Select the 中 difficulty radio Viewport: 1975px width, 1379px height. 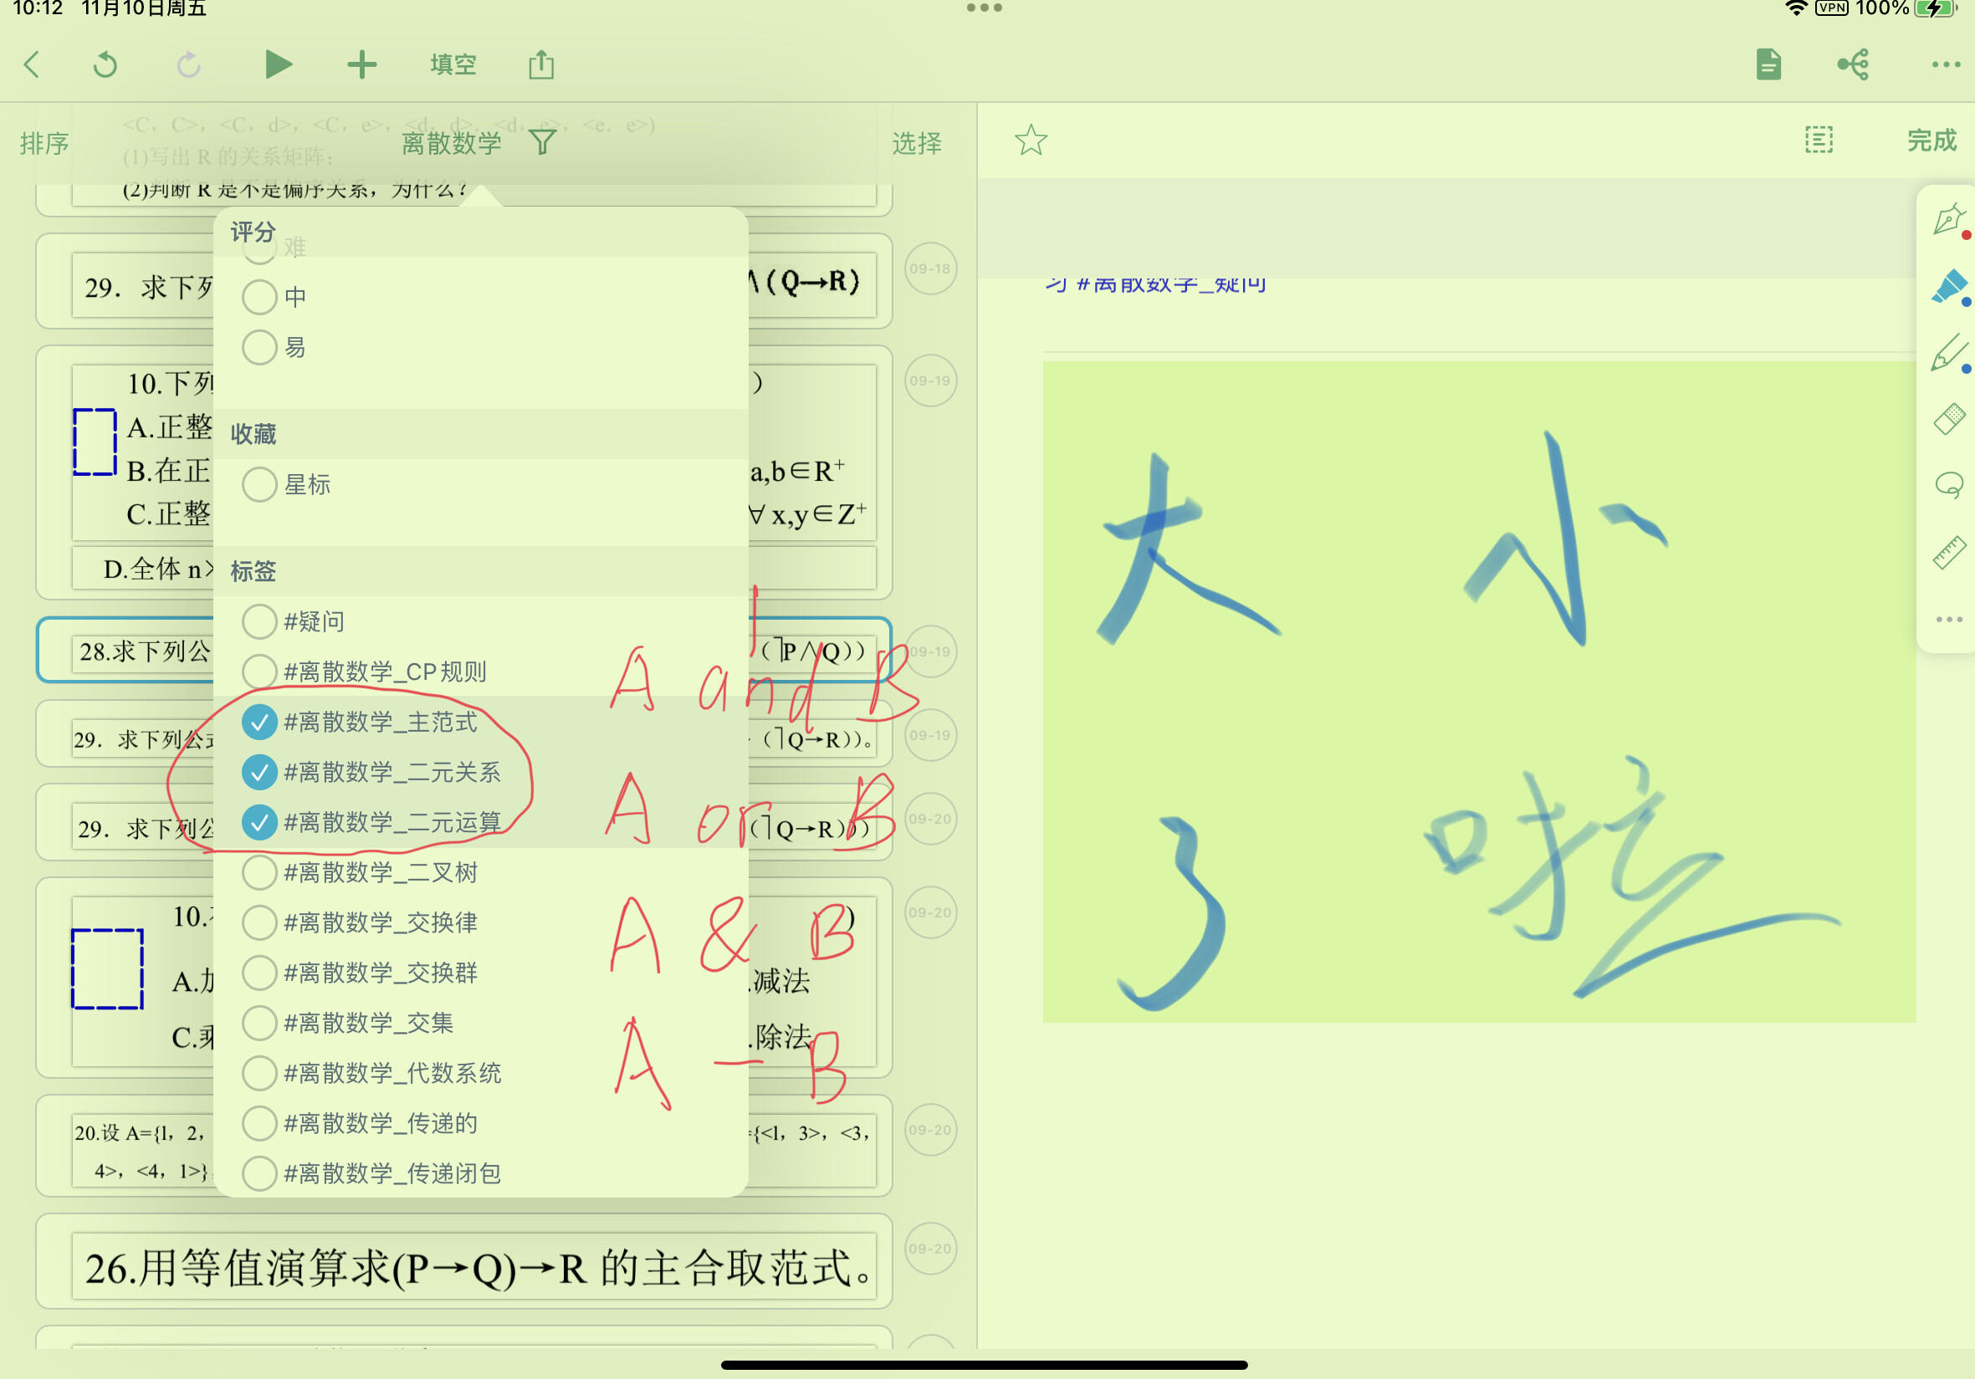[x=259, y=297]
